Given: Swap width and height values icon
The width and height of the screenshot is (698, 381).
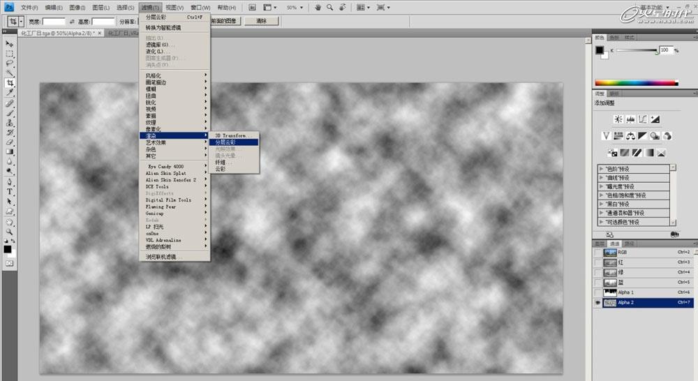Looking at the screenshot, I should 72,22.
